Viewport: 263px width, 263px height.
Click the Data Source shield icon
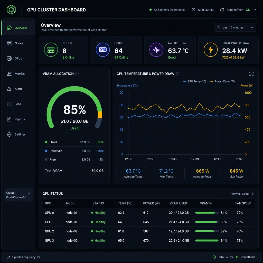[x=214, y=257]
